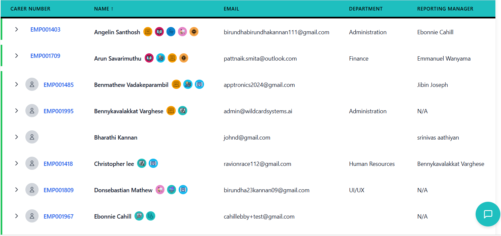Click the Department column header

click(366, 9)
